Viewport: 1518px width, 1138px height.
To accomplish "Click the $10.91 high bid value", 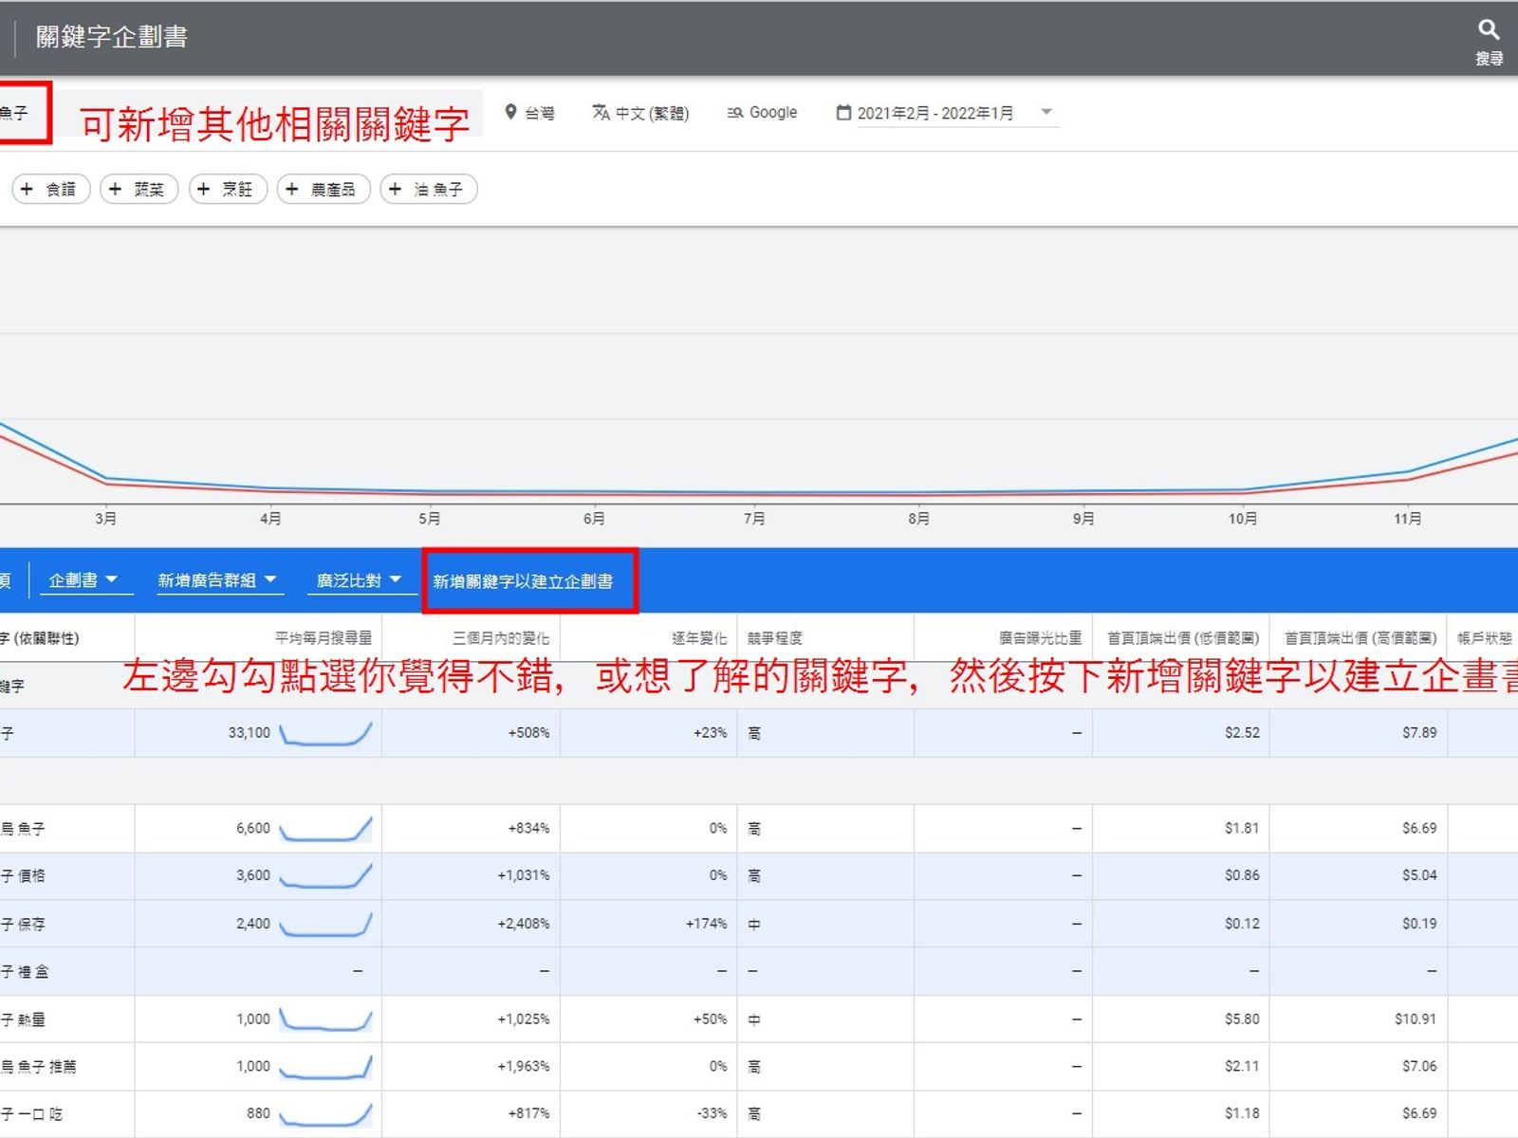I will [1416, 1019].
